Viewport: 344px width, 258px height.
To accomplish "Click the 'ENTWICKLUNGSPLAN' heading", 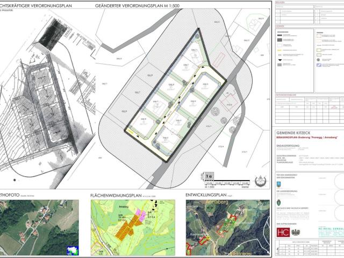I will (x=206, y=195).
